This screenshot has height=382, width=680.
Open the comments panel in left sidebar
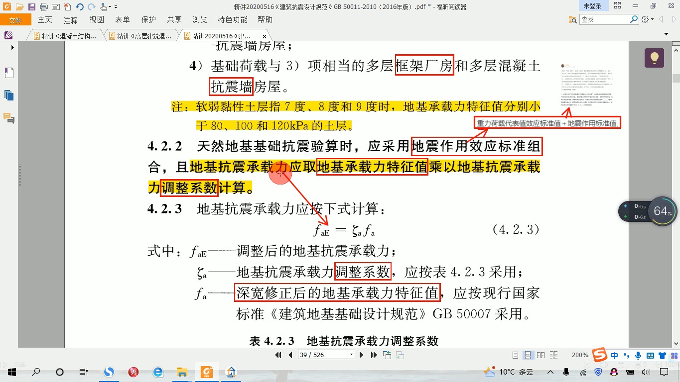click(8, 119)
